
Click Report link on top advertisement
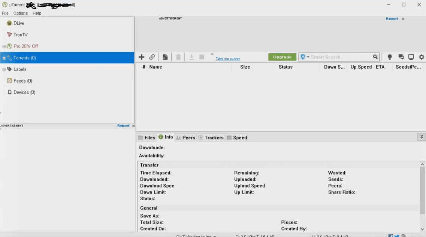coord(392,18)
